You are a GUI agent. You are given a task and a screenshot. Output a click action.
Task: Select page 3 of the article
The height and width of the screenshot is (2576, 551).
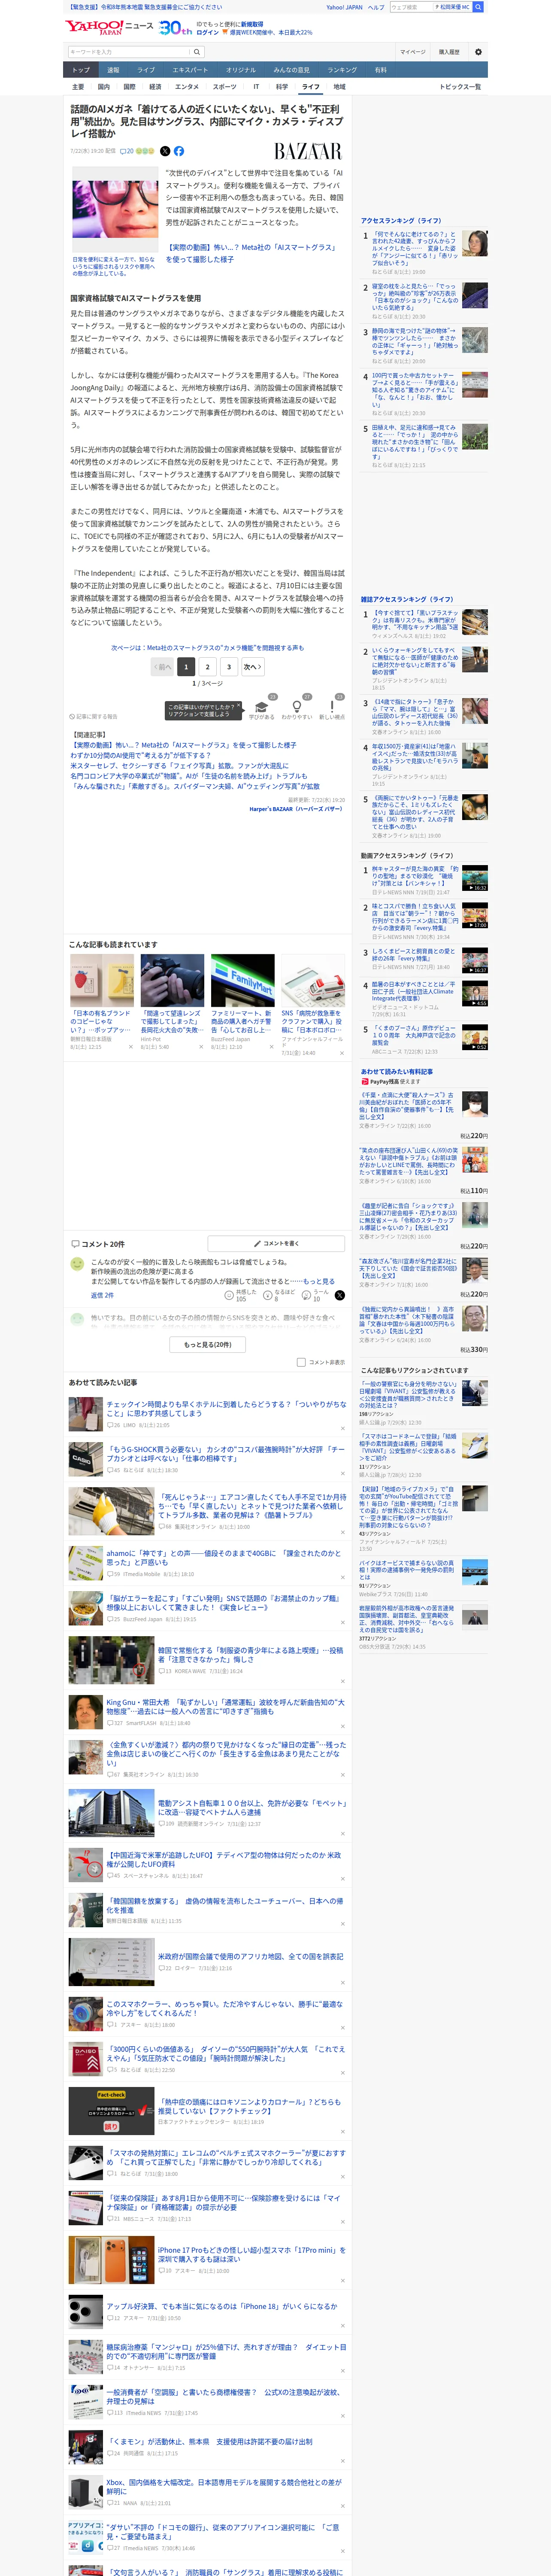point(229,667)
